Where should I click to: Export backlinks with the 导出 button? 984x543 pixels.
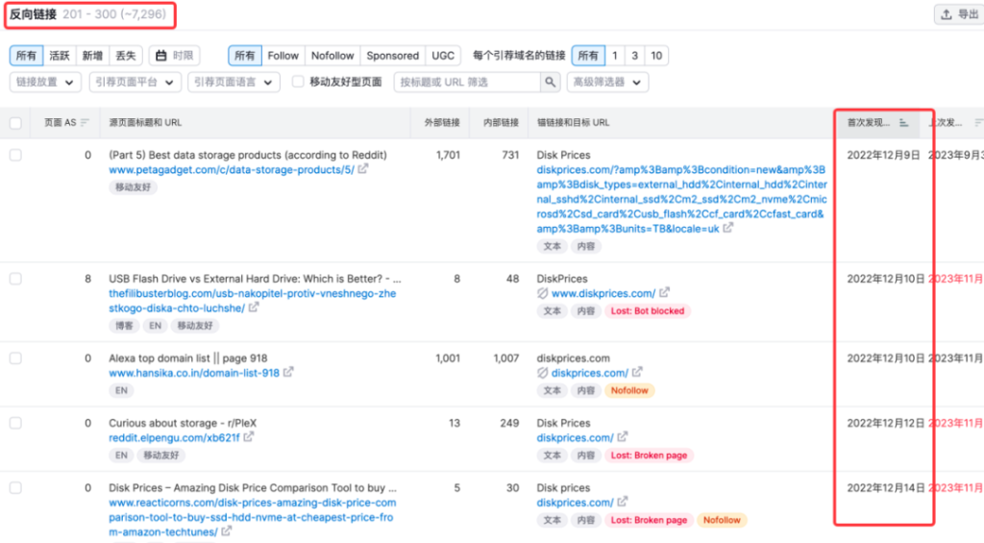[x=959, y=14]
